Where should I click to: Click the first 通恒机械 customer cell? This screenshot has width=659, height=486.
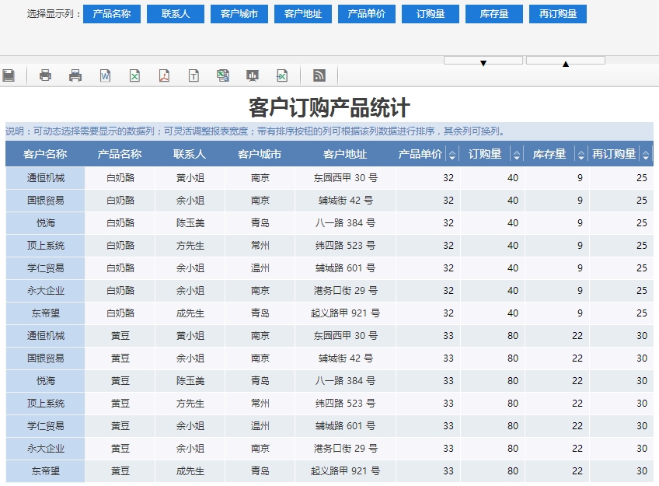45,178
